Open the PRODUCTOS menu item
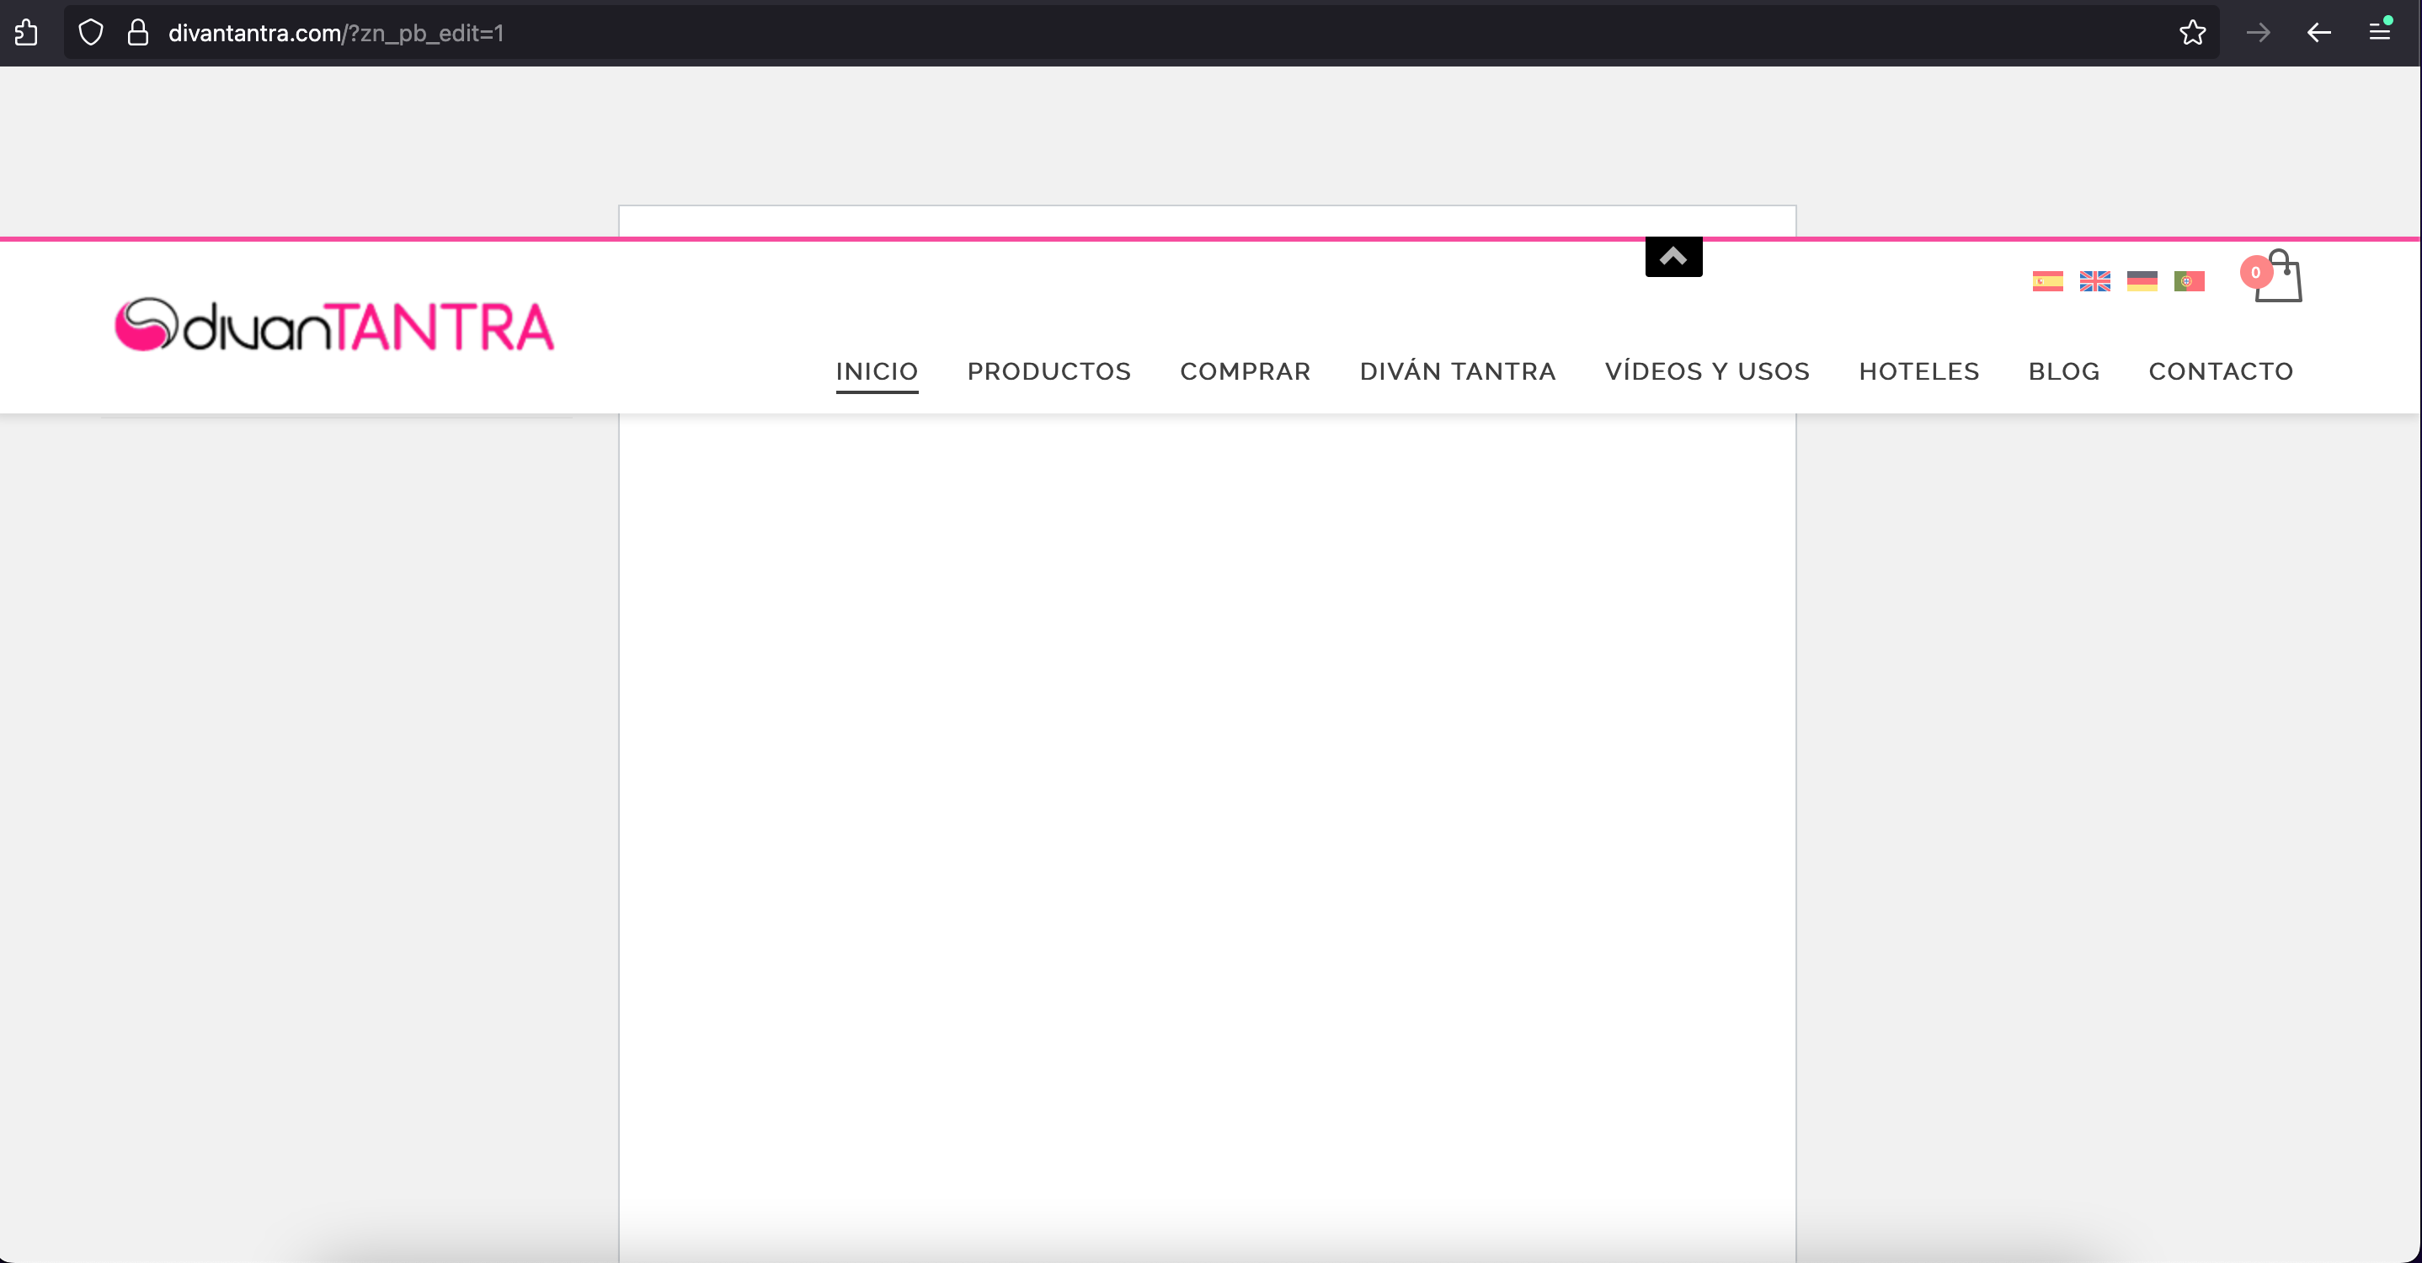The image size is (2422, 1263). pos(1048,371)
